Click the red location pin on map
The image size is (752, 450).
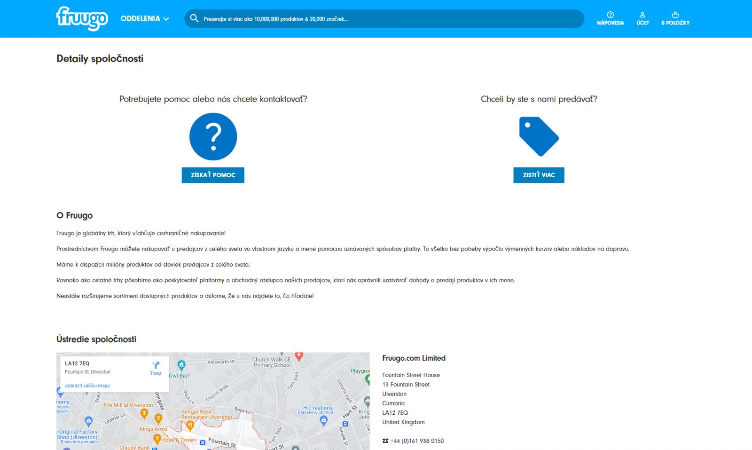299,356
